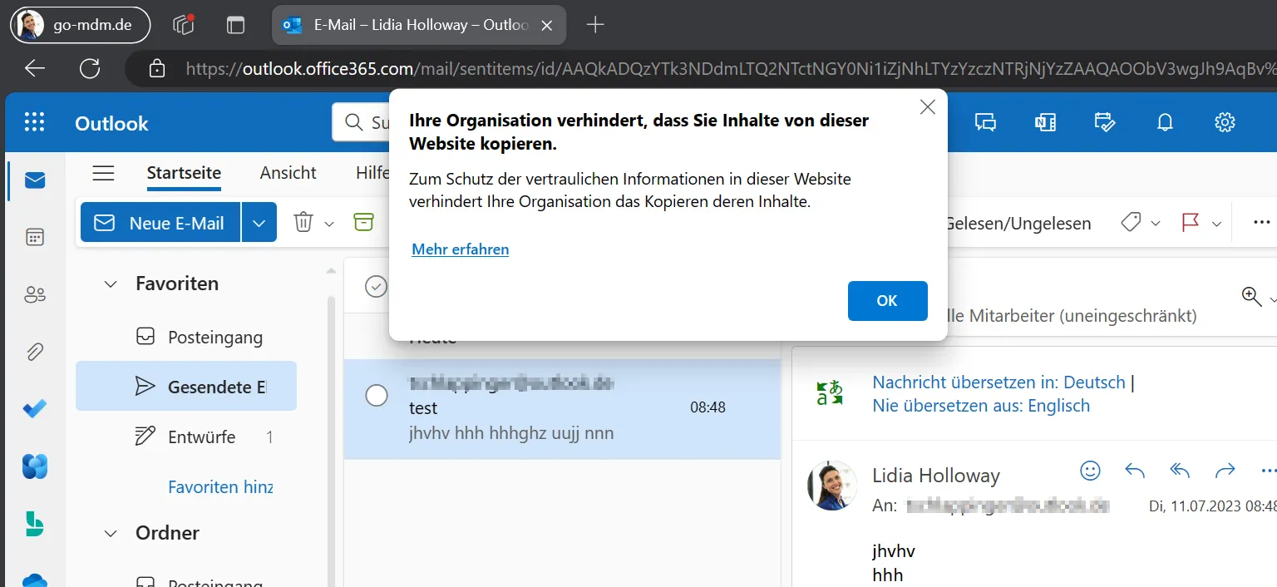The width and height of the screenshot is (1277, 587).
Task: Add an emoji reaction to message
Action: tap(1090, 471)
